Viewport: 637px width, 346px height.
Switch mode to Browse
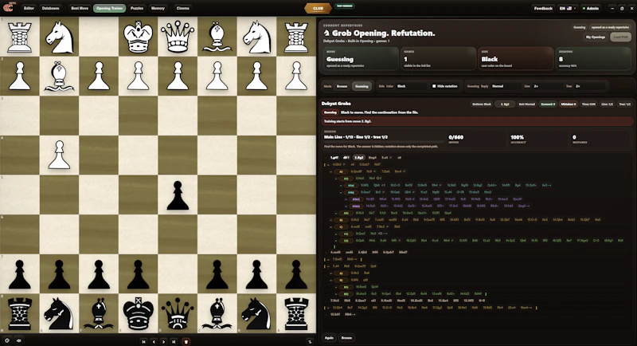(342, 86)
